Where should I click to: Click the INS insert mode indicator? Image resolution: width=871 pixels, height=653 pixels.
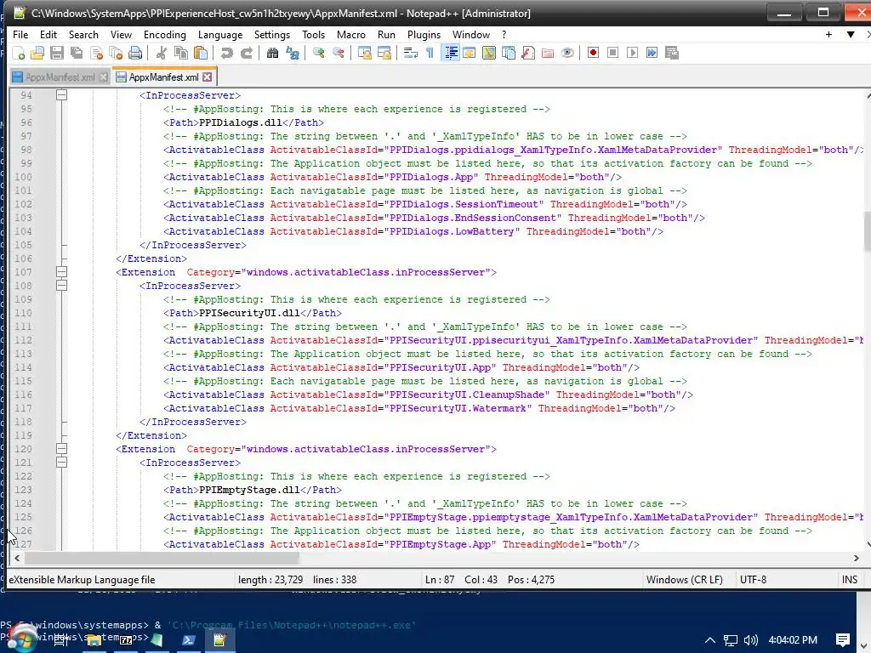click(x=850, y=580)
